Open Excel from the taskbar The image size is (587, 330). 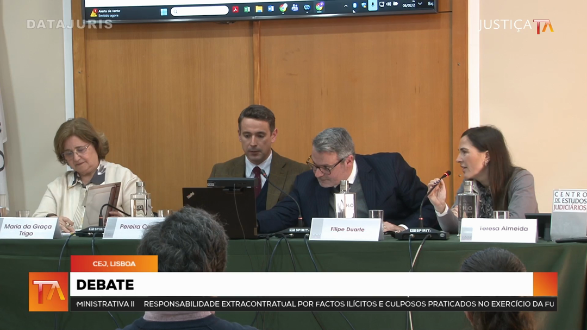pos(247,9)
